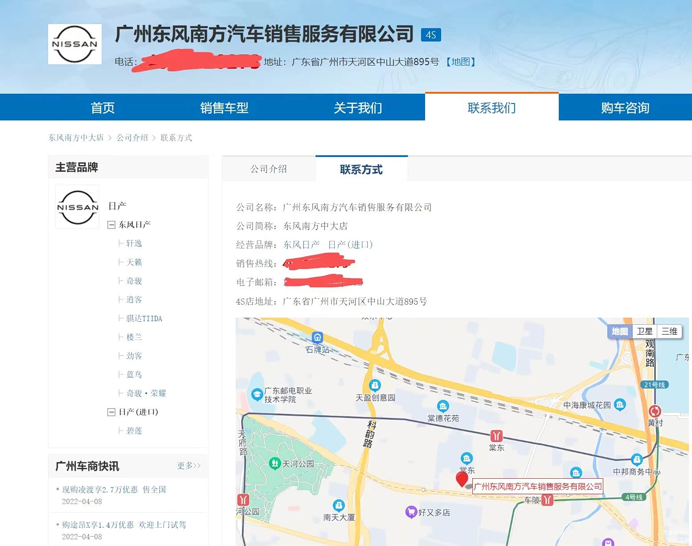This screenshot has height=546, width=692.
Task: Select the 地图 map view mode
Action: 619,331
